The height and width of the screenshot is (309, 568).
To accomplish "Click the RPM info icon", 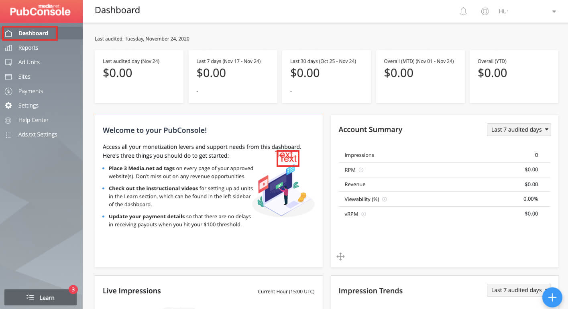I will 361,170.
